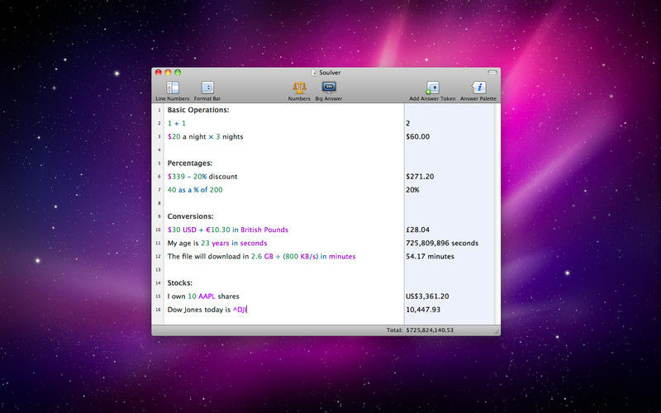Click the "$20 a night × 3 nights" line
The width and height of the screenshot is (661, 413).
coord(205,136)
